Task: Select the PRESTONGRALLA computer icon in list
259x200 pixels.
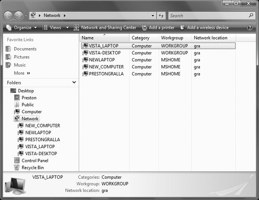Action: tap(85, 74)
